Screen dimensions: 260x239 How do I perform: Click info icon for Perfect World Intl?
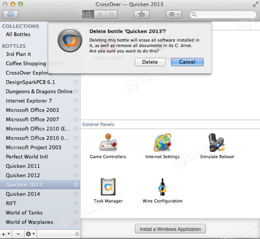(x=76, y=156)
